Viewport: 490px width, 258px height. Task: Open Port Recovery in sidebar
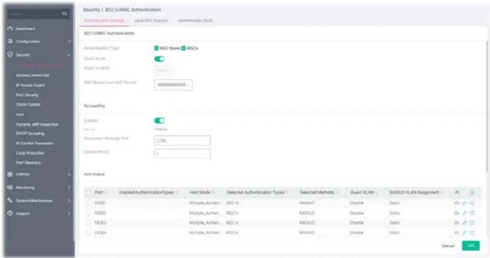28,163
